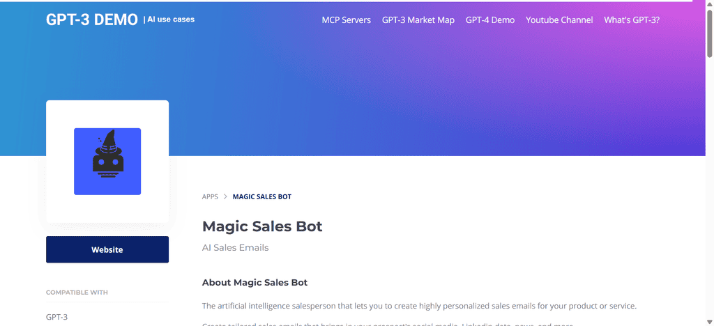Click the GPT-3 DEMO site logo
The image size is (714, 326).
coord(91,20)
